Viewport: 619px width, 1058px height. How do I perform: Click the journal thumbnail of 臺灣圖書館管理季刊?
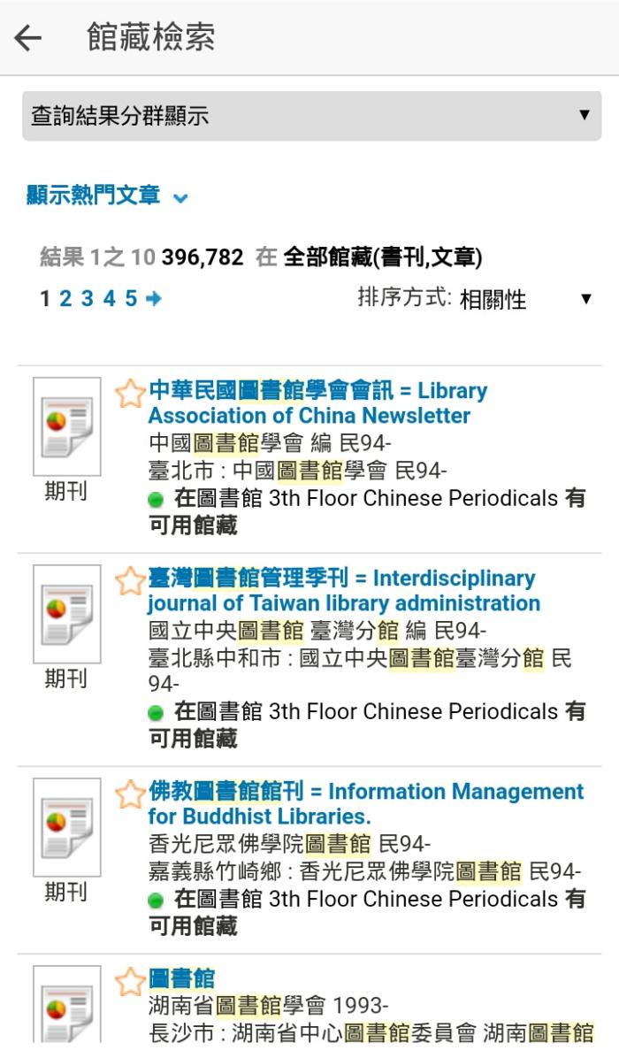(x=66, y=614)
